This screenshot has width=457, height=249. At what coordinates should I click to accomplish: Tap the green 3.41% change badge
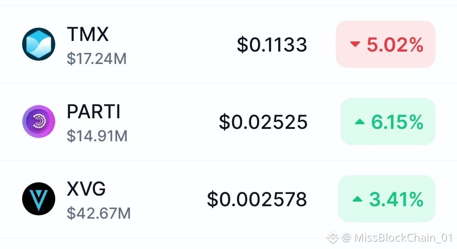tap(387, 199)
